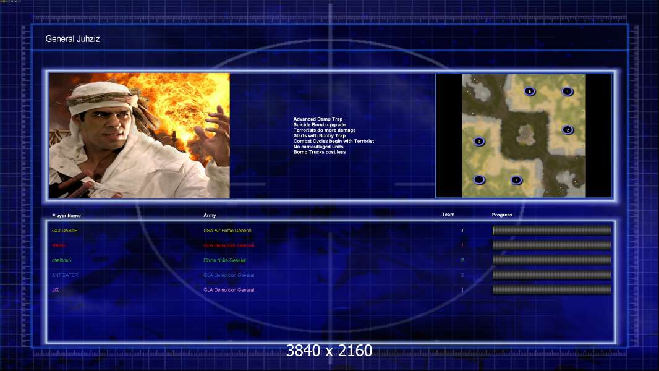Image resolution: width=659 pixels, height=371 pixels.
Task: Click the Player Name column header
Action: pyautogui.click(x=66, y=216)
